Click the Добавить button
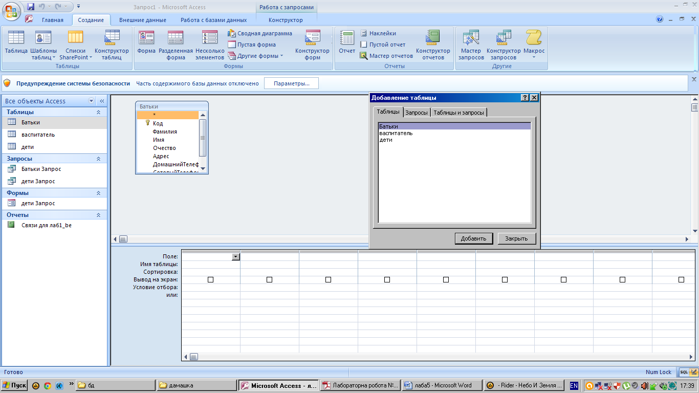Screen dimensions: 699x393 tap(474, 238)
